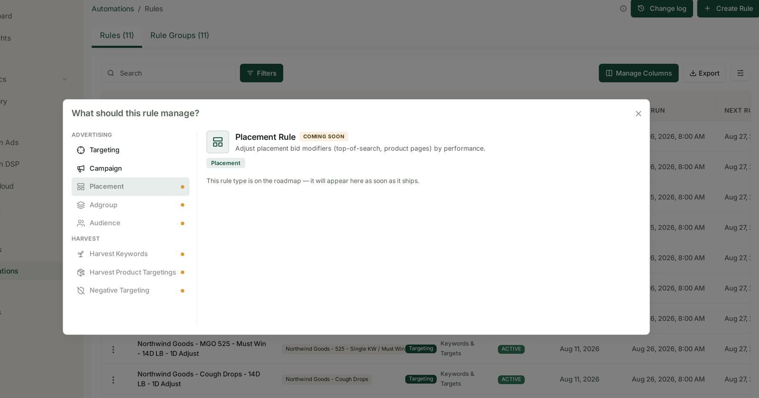759x398 pixels.
Task: Select Audience rule type
Action: 130,223
